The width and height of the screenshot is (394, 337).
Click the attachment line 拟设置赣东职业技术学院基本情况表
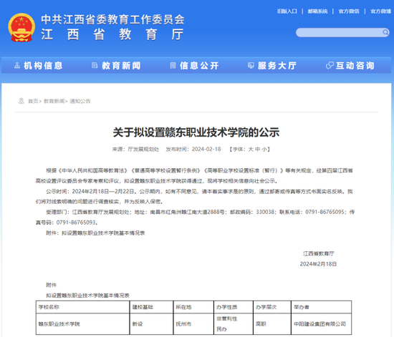(x=103, y=233)
